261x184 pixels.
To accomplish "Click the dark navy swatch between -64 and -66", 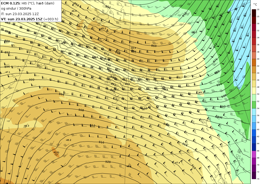I will (254, 147).
